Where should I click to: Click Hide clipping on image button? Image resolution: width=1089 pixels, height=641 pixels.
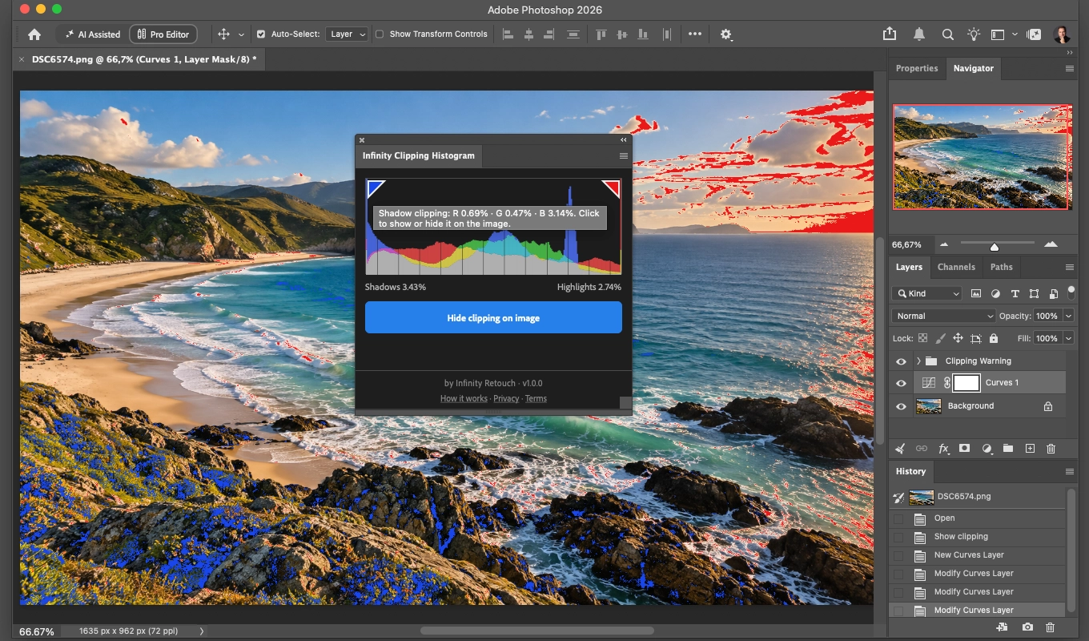(x=493, y=318)
